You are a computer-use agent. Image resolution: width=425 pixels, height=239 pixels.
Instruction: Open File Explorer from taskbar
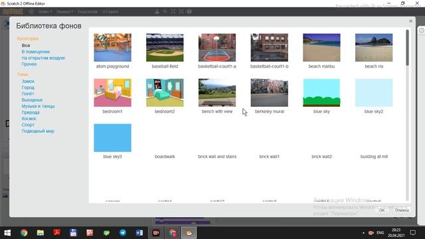pos(41,233)
